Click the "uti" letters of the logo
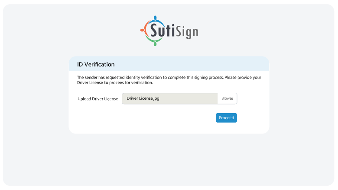 coord(169,31)
